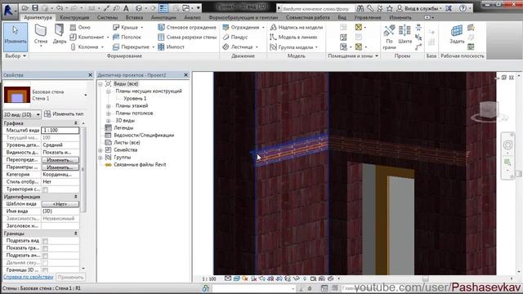Toggle the Показать гра... checkbox

tap(46, 248)
